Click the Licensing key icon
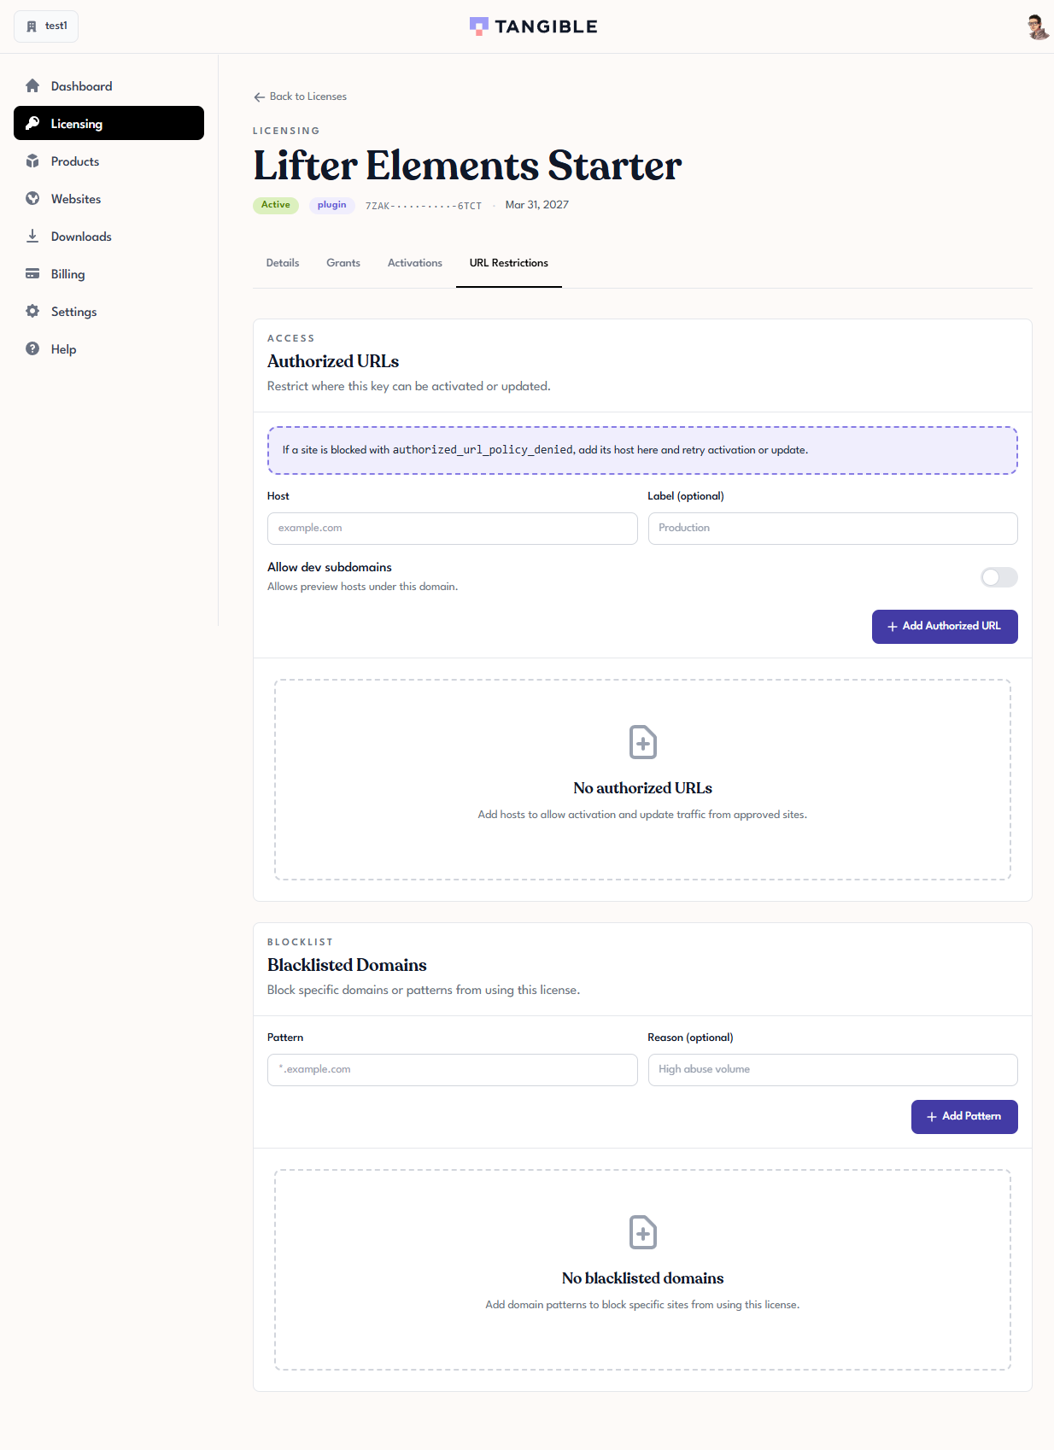 pyautogui.click(x=32, y=123)
